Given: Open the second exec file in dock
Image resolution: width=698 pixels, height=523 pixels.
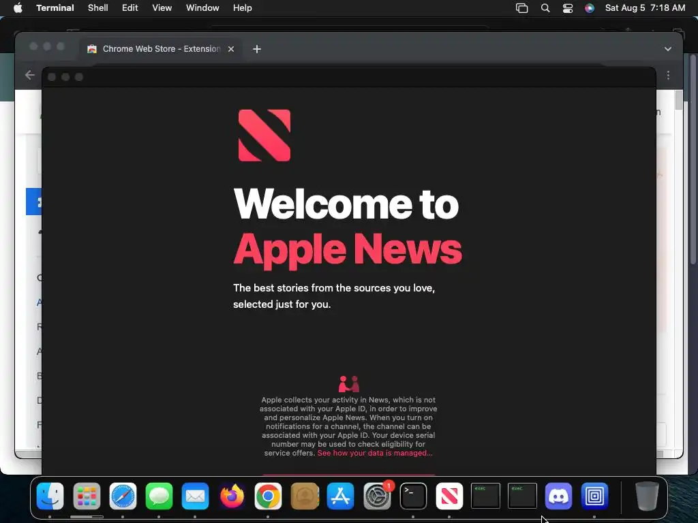Looking at the screenshot, I should [x=522, y=496].
